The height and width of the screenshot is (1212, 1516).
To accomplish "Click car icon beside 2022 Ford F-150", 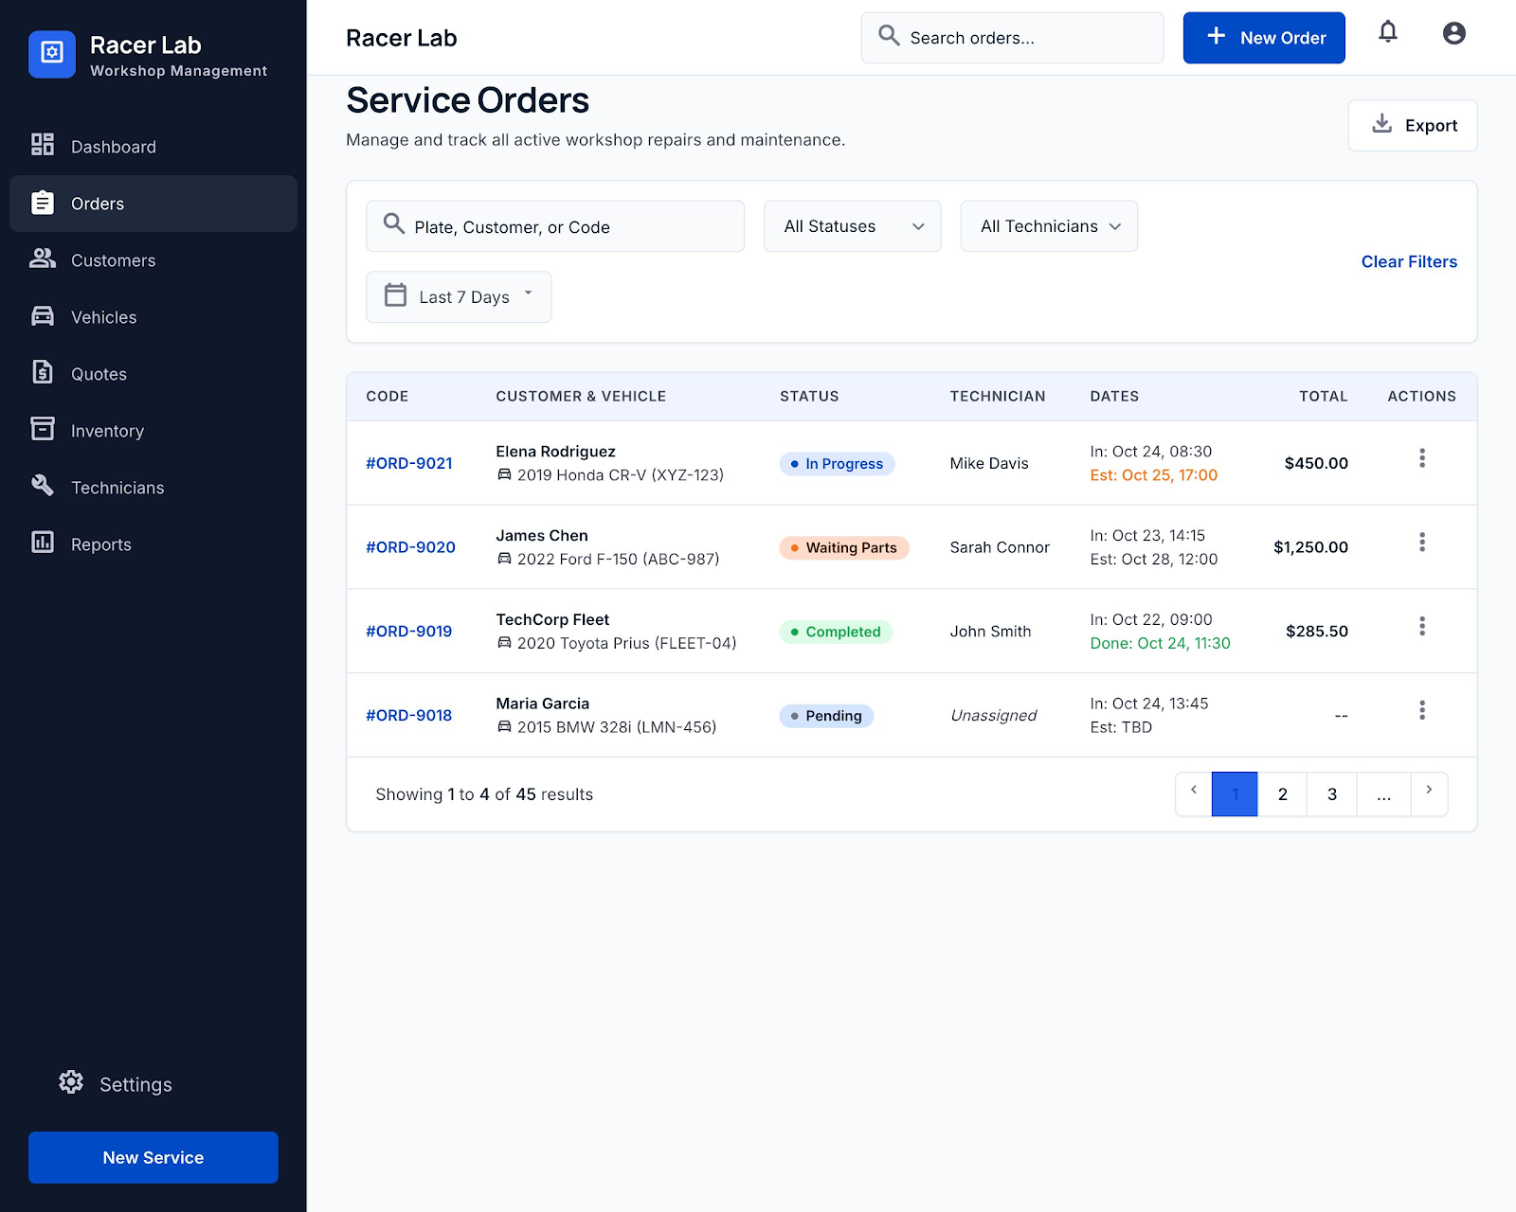I will pos(504,560).
